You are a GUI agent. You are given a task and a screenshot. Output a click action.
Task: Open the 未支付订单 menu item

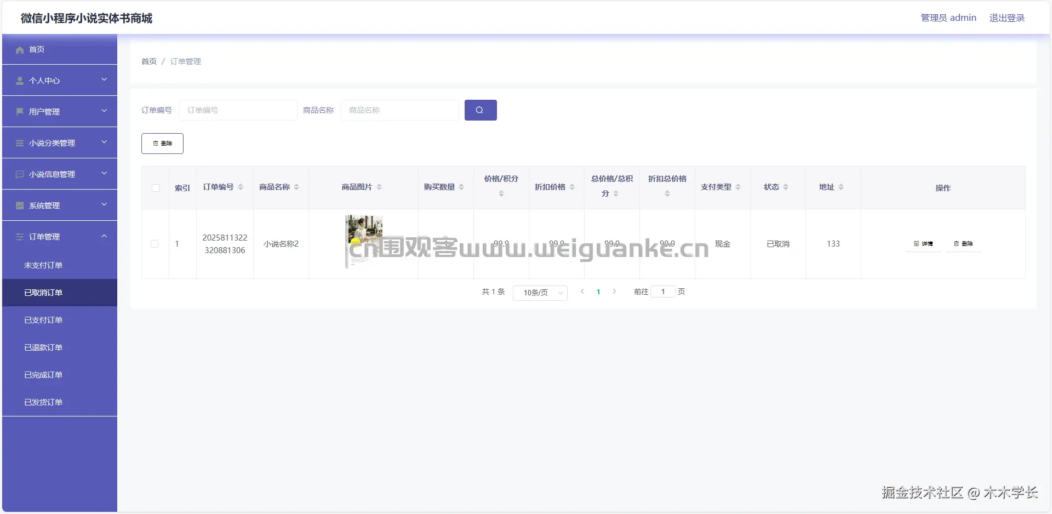tap(44, 265)
